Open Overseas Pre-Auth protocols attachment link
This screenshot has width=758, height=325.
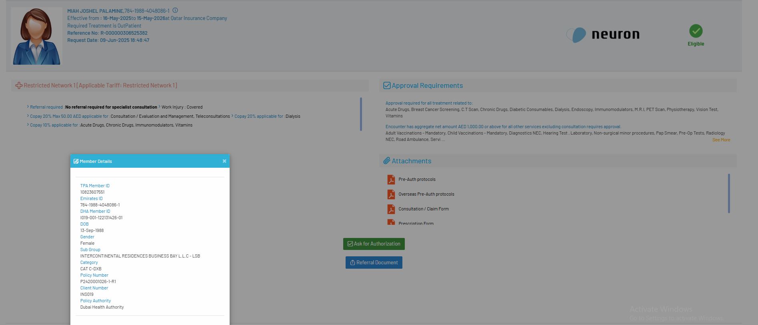tap(426, 194)
